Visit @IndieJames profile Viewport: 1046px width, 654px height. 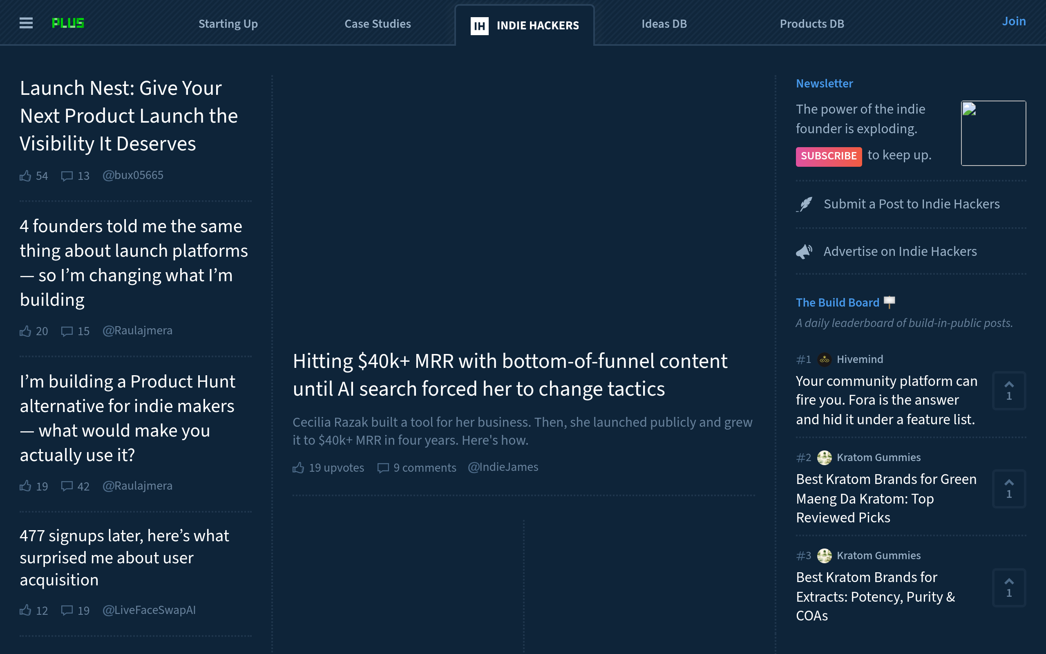[x=503, y=467]
